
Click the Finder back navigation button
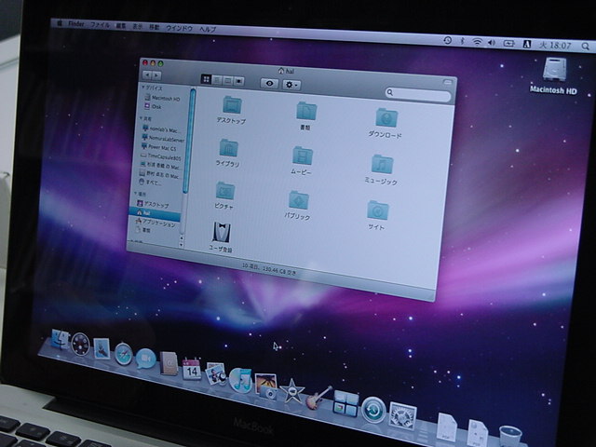[x=147, y=74]
